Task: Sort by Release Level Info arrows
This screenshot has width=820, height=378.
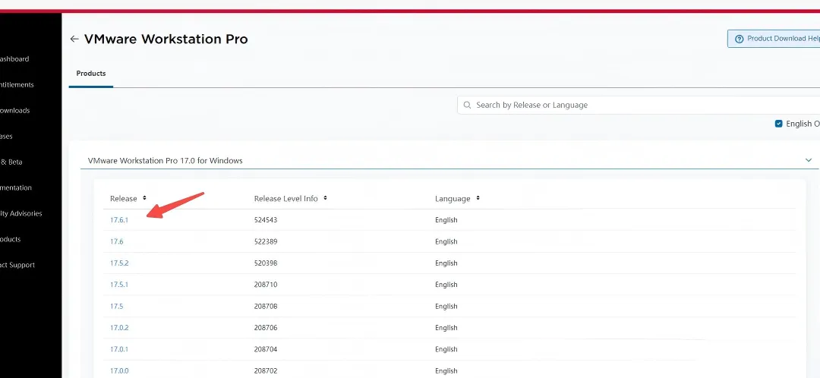Action: click(325, 198)
